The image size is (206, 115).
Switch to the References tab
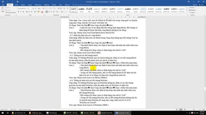(38, 5)
